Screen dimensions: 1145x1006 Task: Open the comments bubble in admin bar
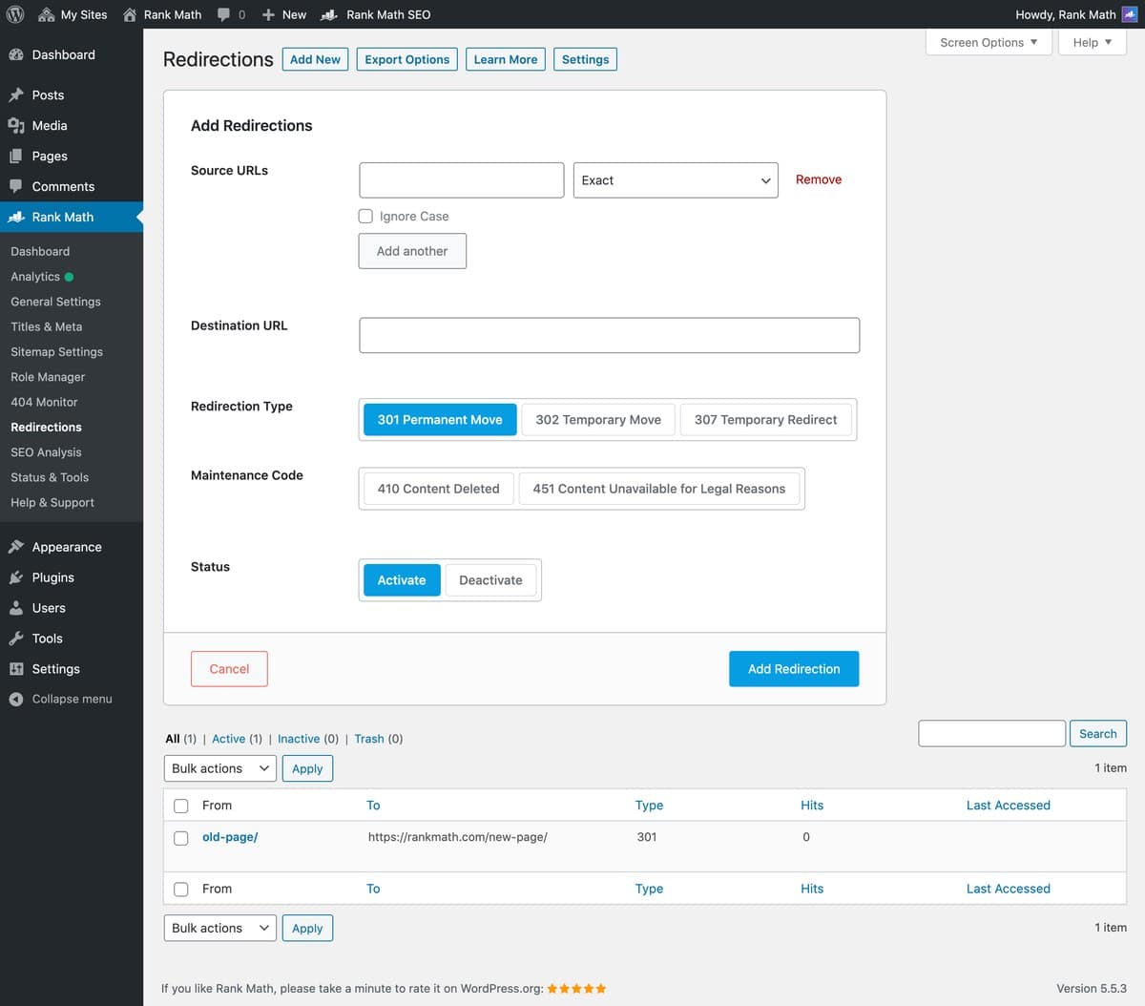click(x=223, y=14)
